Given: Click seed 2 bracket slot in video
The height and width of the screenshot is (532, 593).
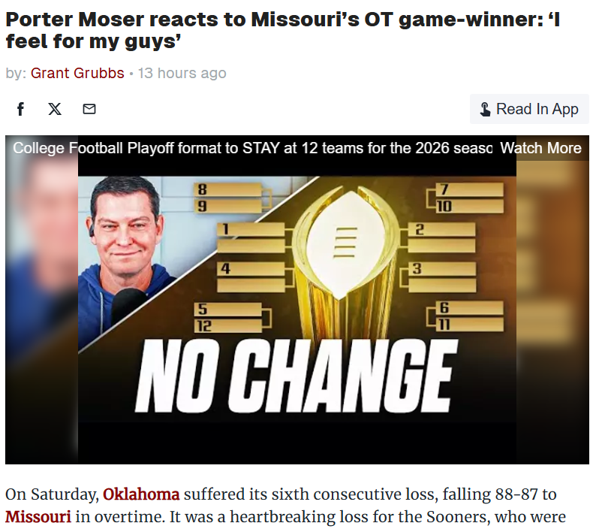Looking at the screenshot, I should click(x=442, y=237).
